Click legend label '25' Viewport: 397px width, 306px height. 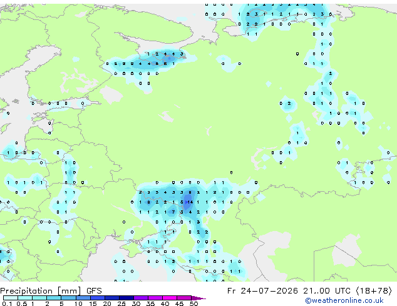tap(121, 304)
